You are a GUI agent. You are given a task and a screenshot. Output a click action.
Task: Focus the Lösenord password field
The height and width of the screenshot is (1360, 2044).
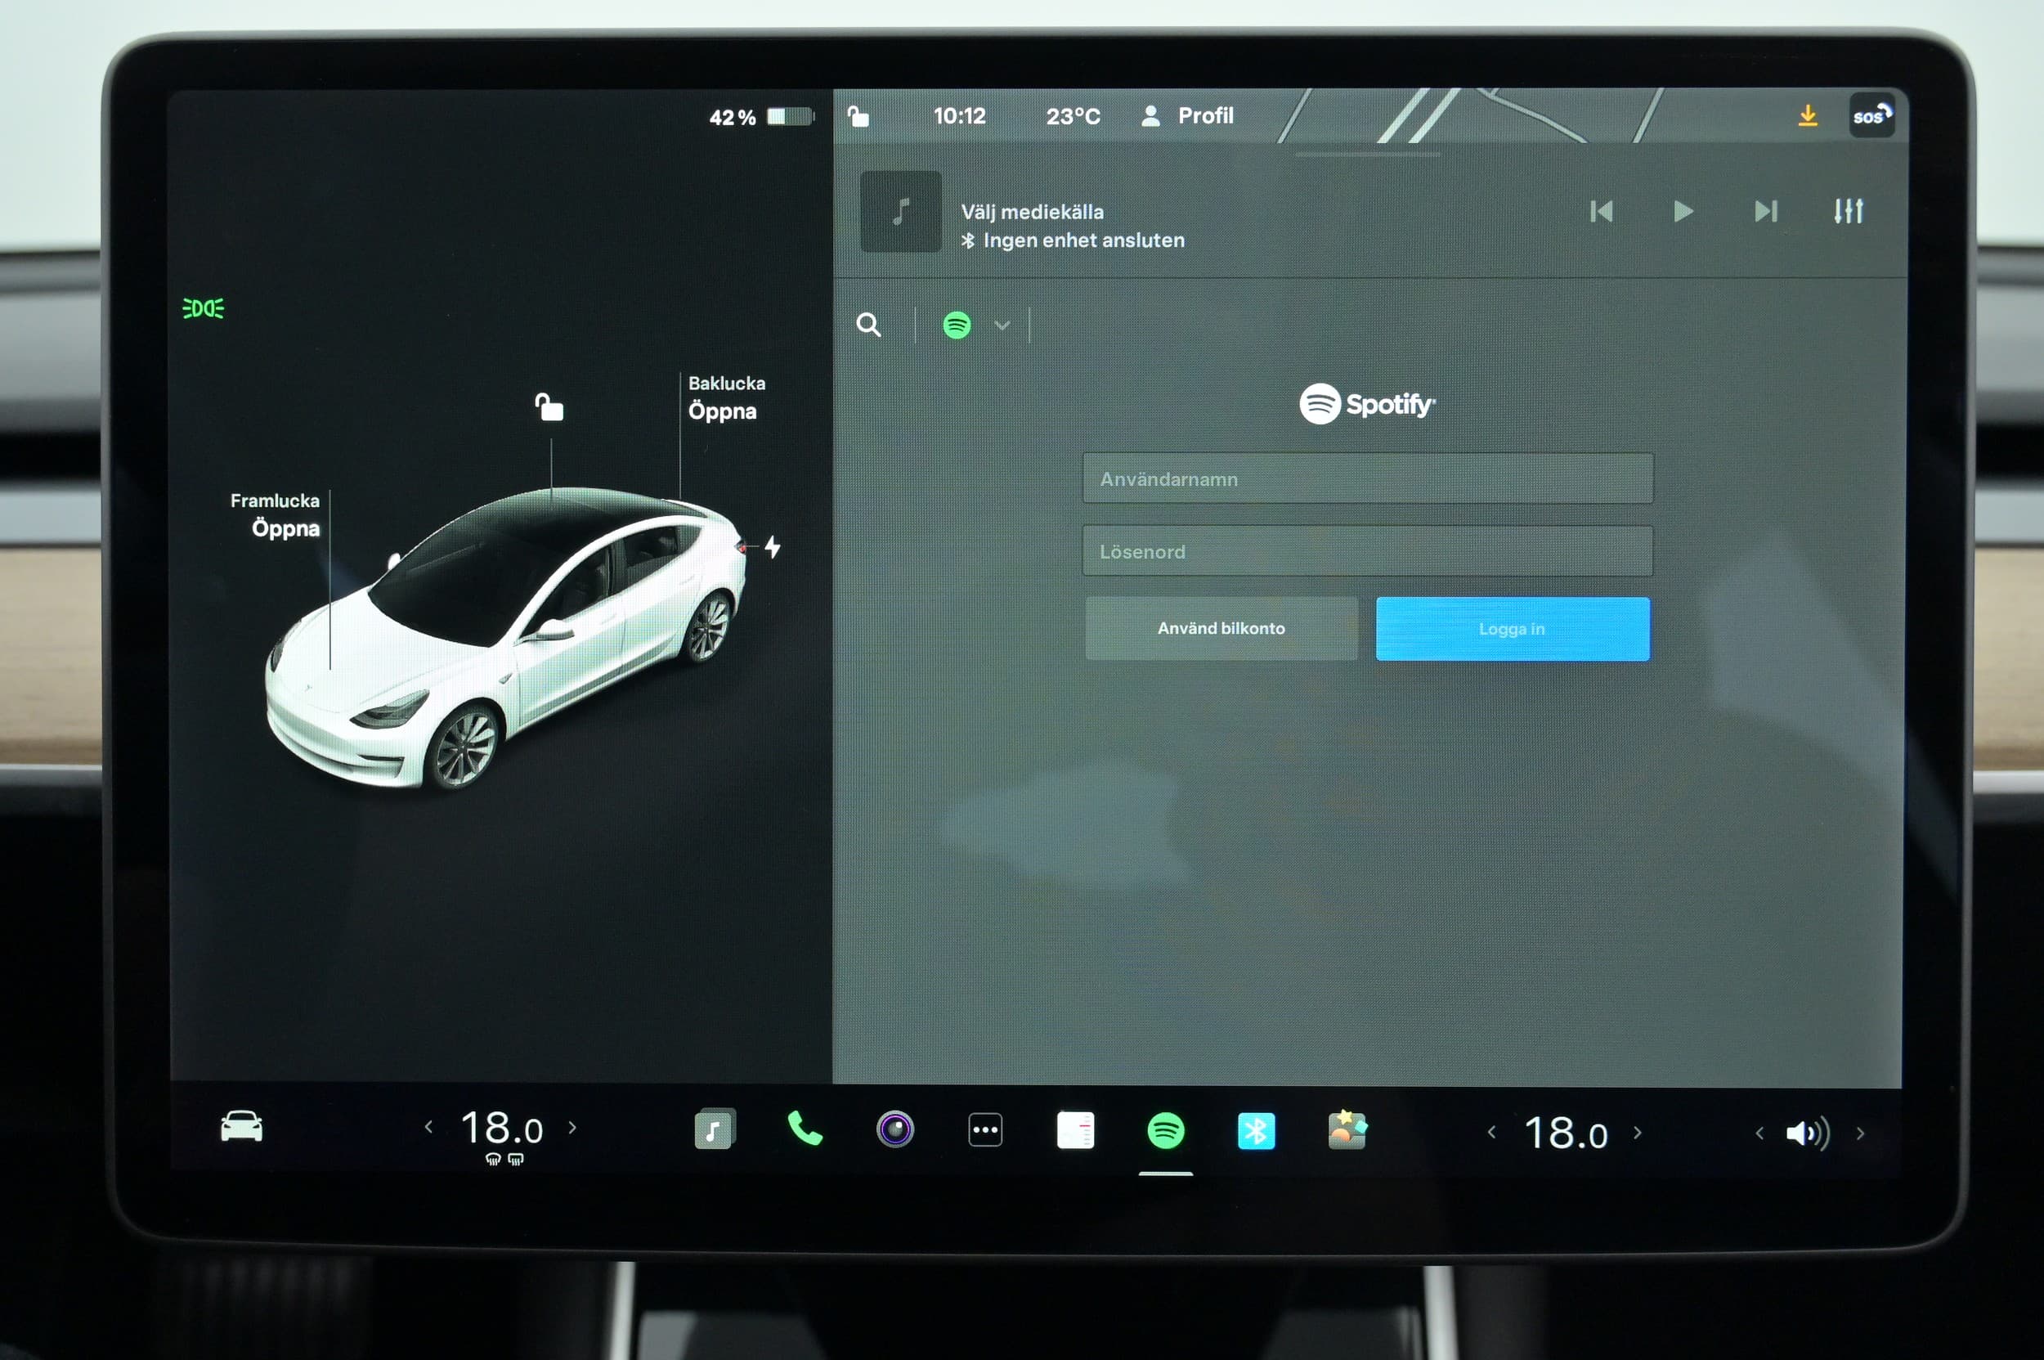point(1368,550)
